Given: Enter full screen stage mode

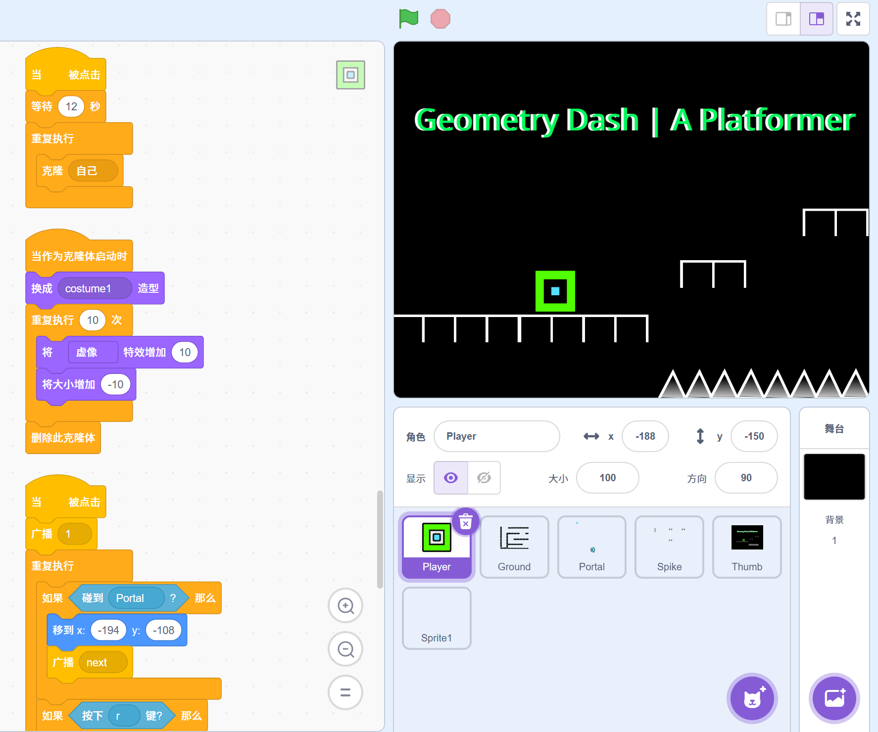Looking at the screenshot, I should [x=853, y=19].
